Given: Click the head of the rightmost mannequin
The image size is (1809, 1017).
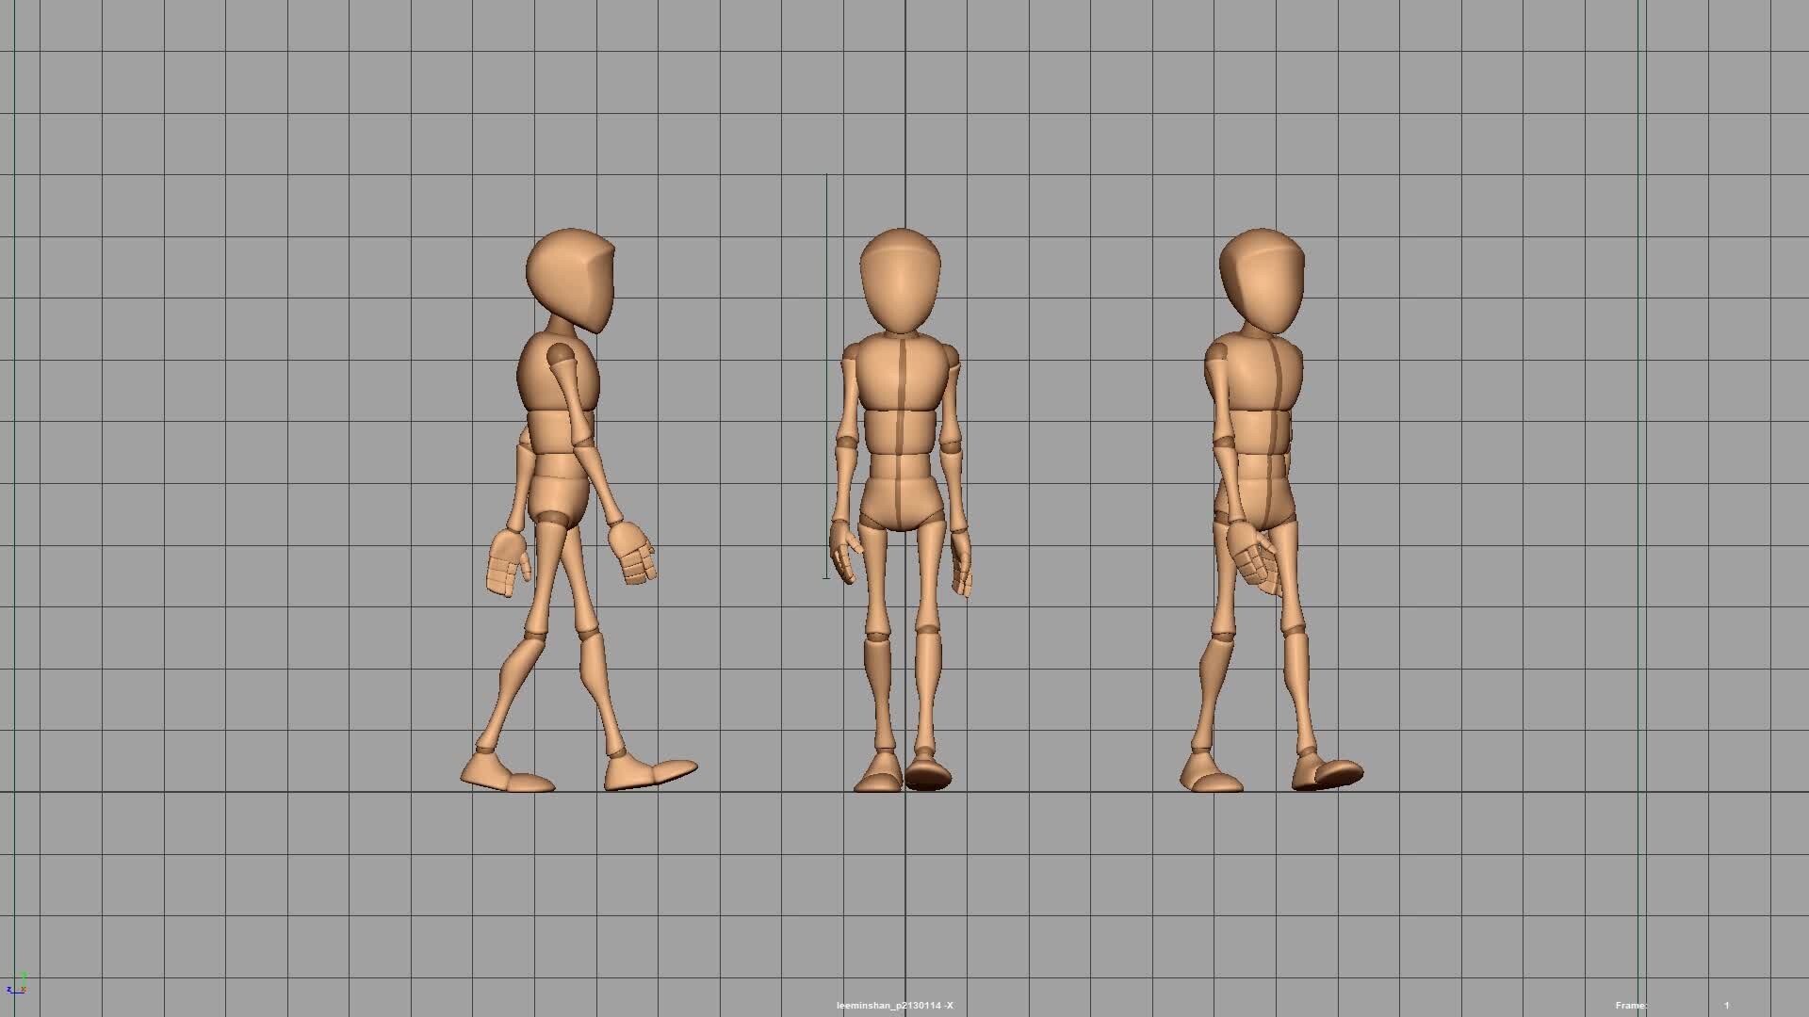Looking at the screenshot, I should 1263,278.
